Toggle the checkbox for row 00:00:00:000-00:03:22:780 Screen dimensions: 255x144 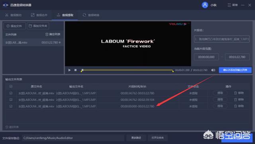coord(11,106)
